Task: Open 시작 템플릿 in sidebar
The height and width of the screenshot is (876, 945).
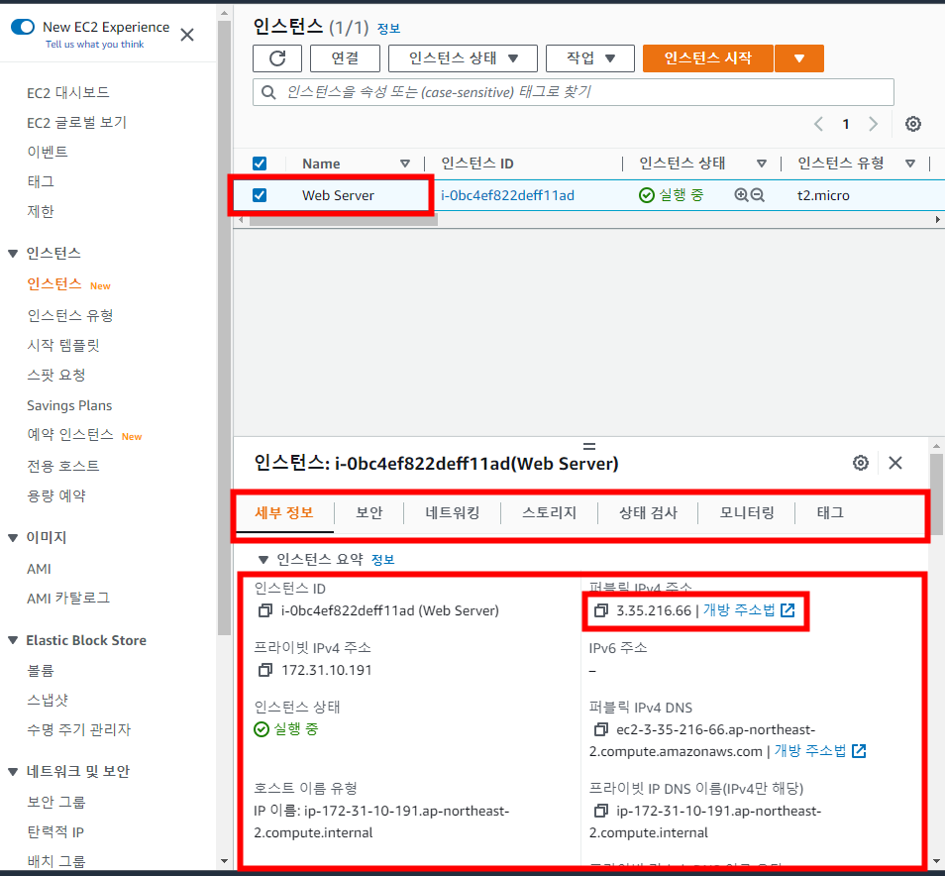Action: click(63, 345)
